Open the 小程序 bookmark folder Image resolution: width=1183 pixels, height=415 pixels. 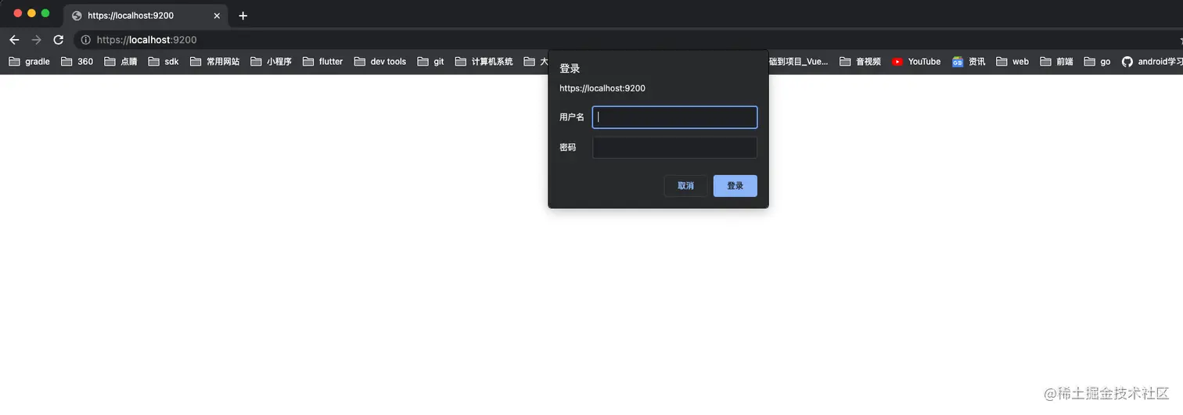click(x=271, y=62)
